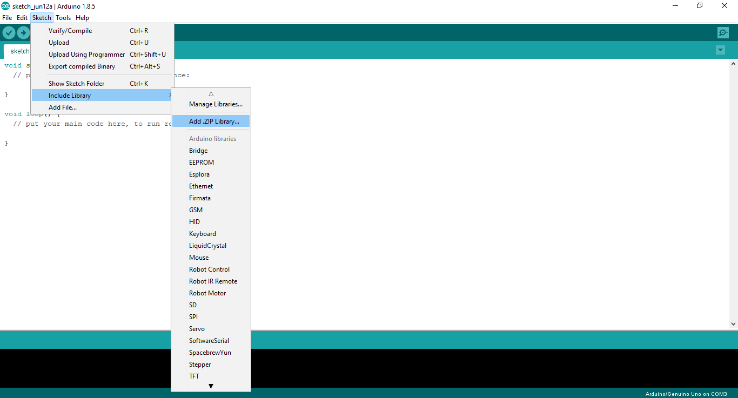Include the Ethernet library
This screenshot has width=738, height=398.
pyautogui.click(x=211, y=186)
